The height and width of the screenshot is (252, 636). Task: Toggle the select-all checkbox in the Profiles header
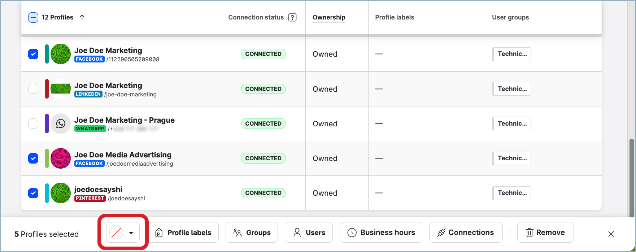click(33, 17)
